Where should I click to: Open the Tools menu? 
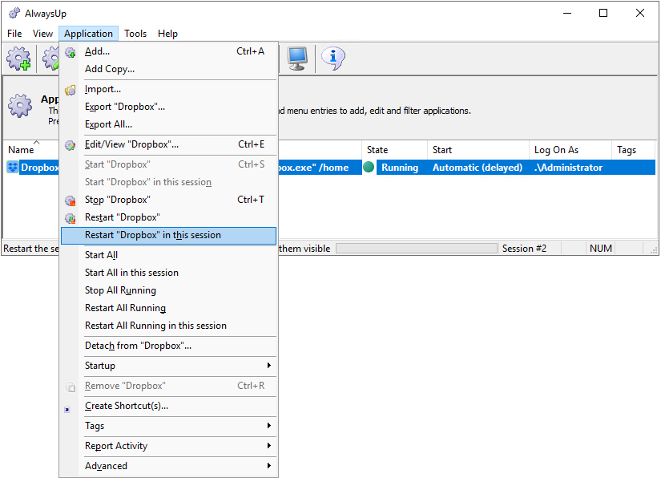pyautogui.click(x=135, y=34)
